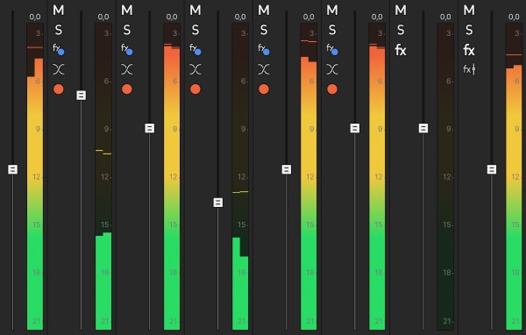
Task: Open fx chain on the empty-meter channel
Action: pos(401,50)
